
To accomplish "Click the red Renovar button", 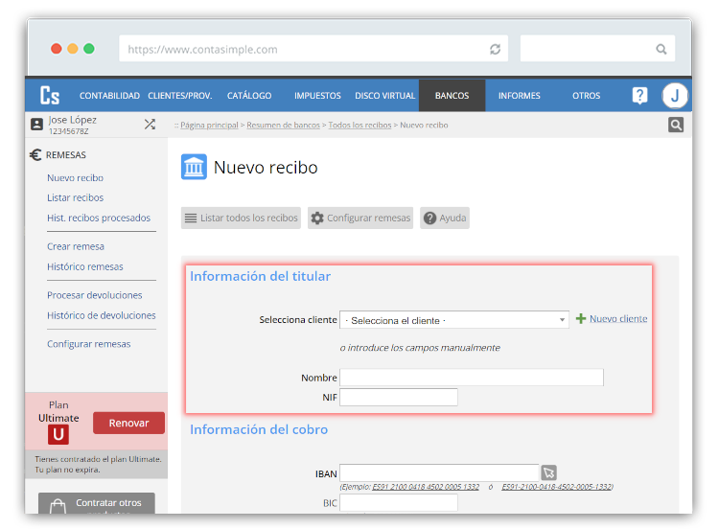I will (128, 423).
